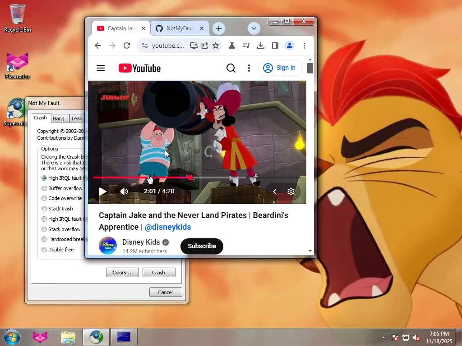Go back in the browser
The image size is (462, 346).
[98, 46]
